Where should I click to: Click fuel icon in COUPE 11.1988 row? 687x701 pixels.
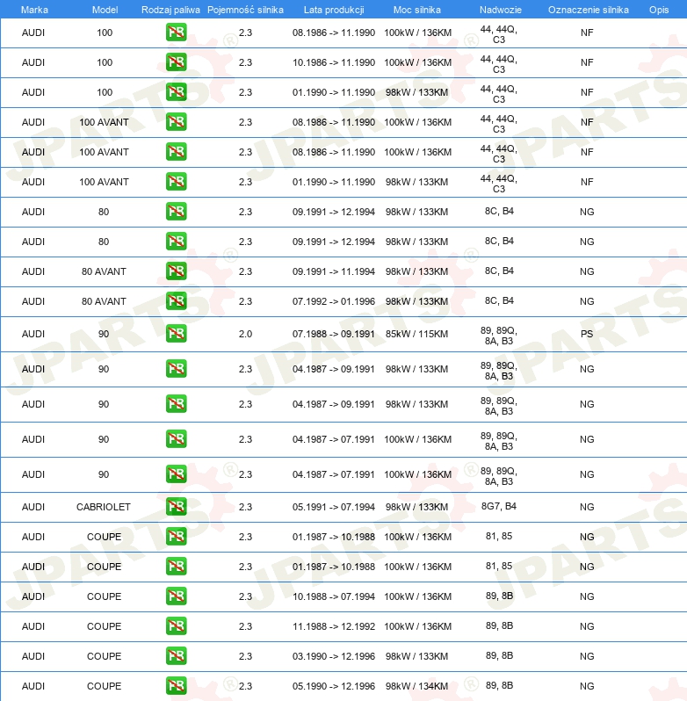point(176,625)
